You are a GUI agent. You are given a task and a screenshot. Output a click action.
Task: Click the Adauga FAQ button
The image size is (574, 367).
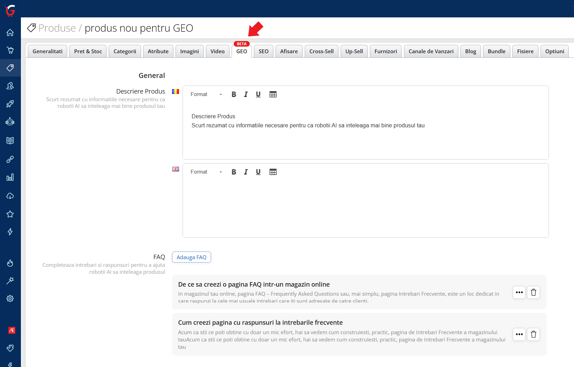coord(191,257)
